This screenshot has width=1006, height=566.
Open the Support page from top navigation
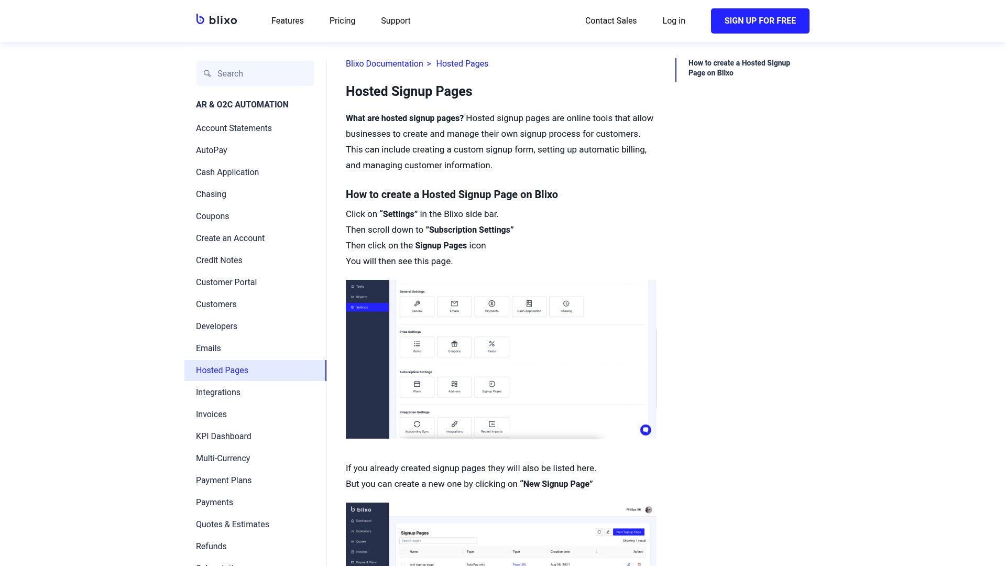click(x=396, y=20)
